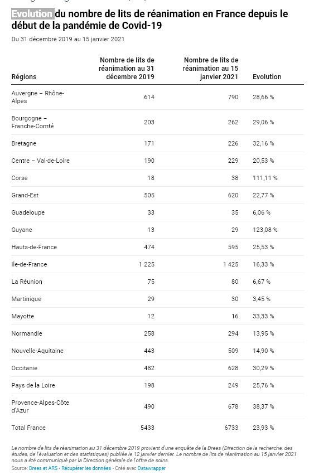Select the highlighted word Evolution in the title
Screen dimensions: 309x475
tap(32, 13)
